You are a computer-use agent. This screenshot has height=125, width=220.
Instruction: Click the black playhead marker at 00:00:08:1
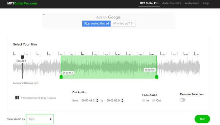click(22, 57)
